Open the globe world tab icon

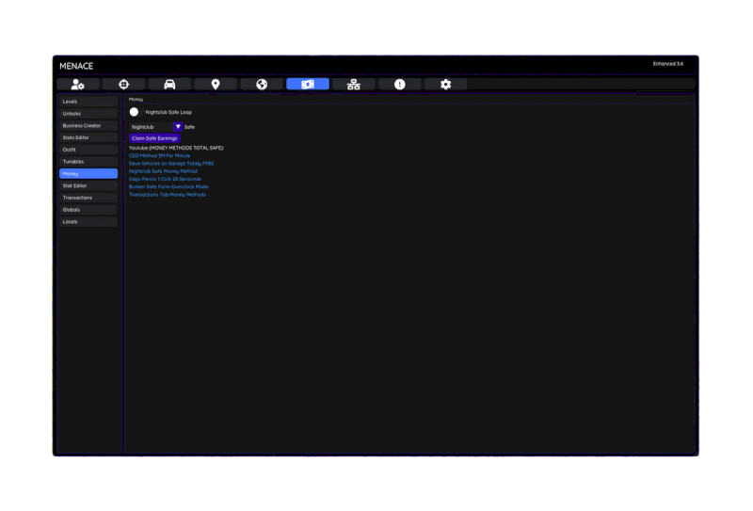coord(262,85)
